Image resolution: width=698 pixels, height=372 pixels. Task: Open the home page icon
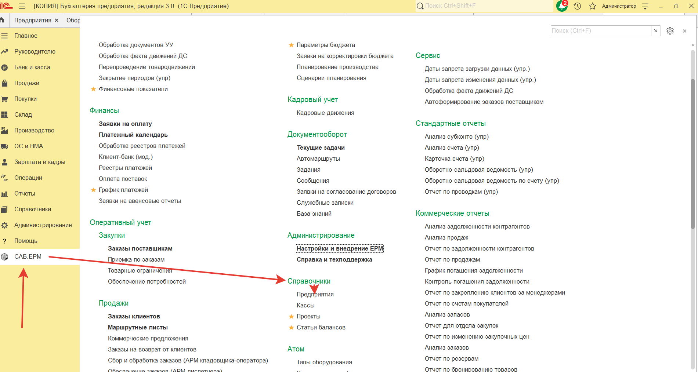(2, 20)
